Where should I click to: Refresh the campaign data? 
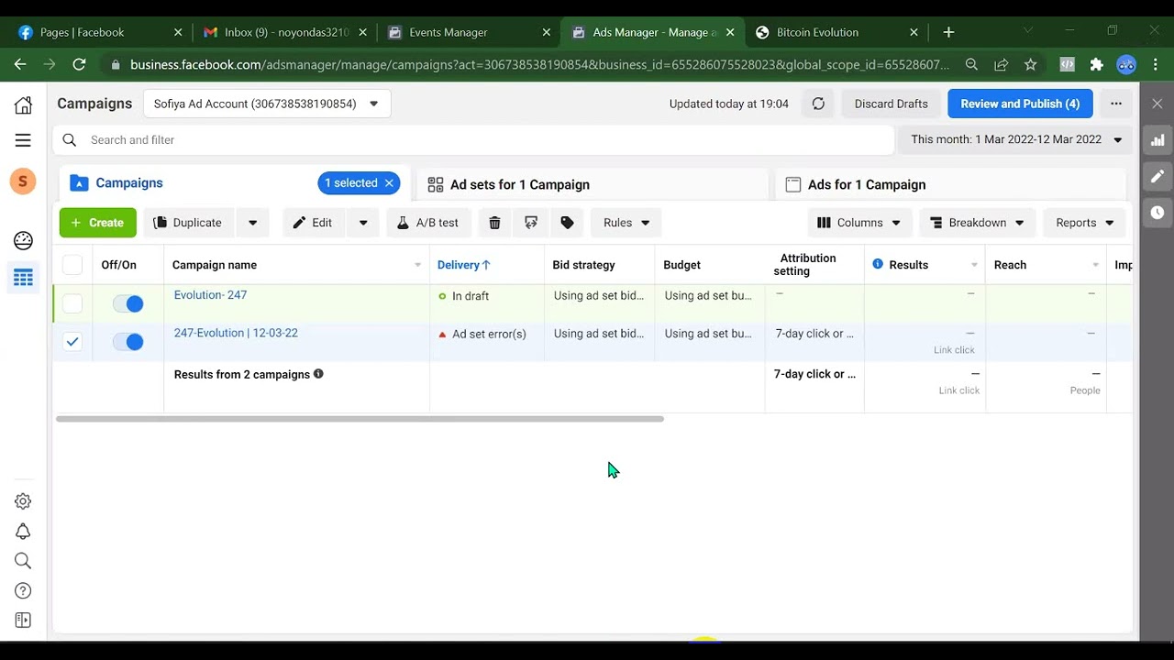pos(818,104)
